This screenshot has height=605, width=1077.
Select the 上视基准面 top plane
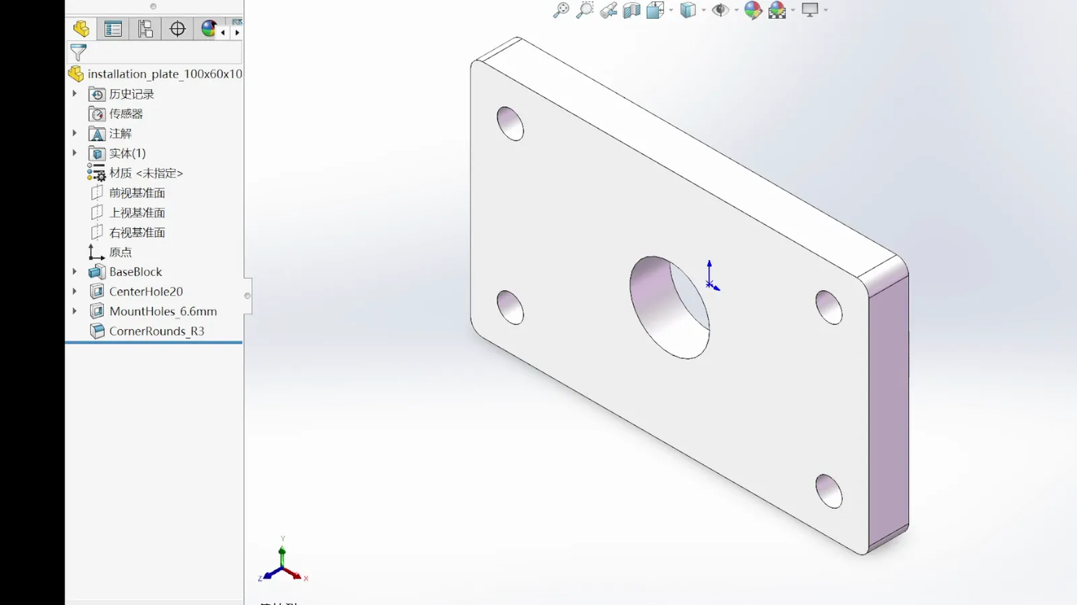[128, 212]
